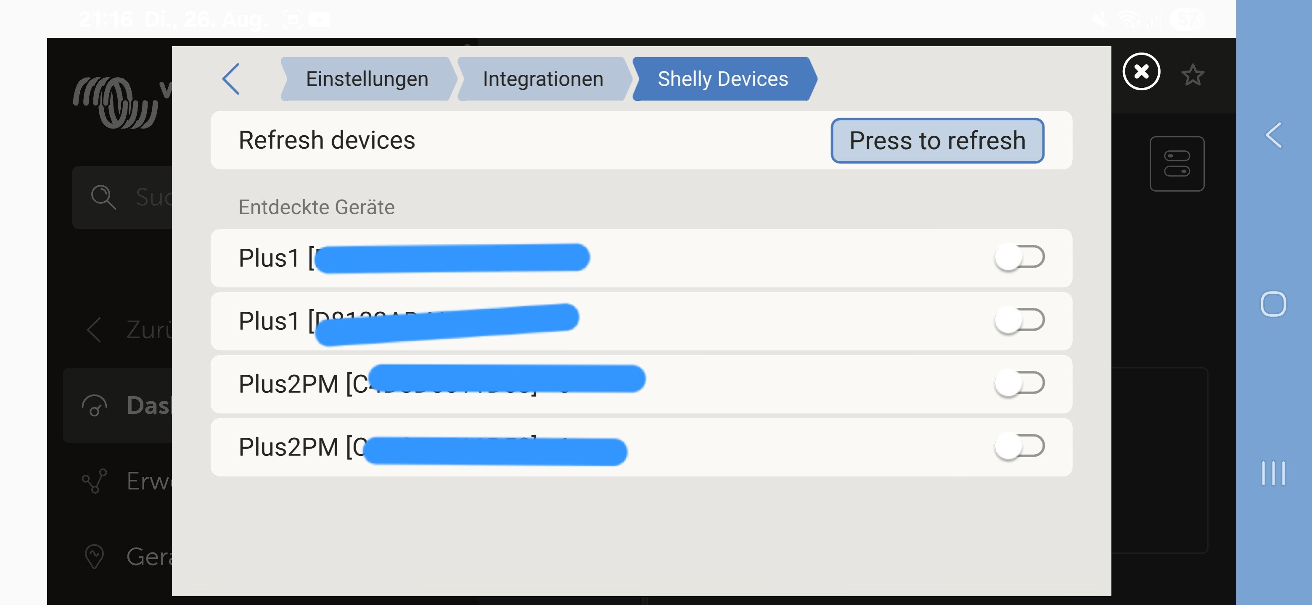The image size is (1312, 605).
Task: Go to the Integrationen breadcrumb
Action: pyautogui.click(x=543, y=79)
